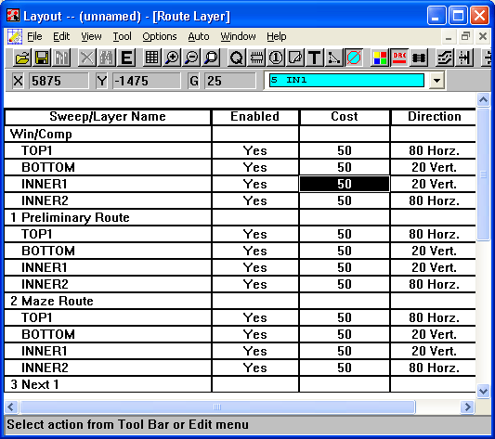Click the Open file folder icon
This screenshot has height=439, width=495.
click(x=22, y=58)
